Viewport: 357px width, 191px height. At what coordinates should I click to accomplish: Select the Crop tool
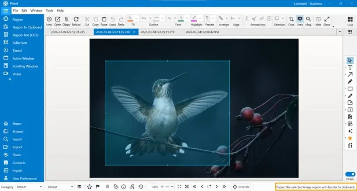pyautogui.click(x=291, y=19)
